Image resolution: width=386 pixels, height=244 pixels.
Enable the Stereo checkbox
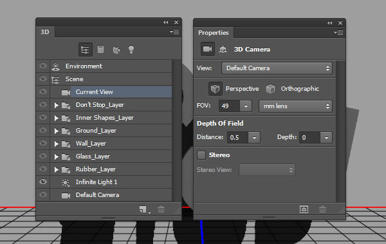click(x=201, y=155)
